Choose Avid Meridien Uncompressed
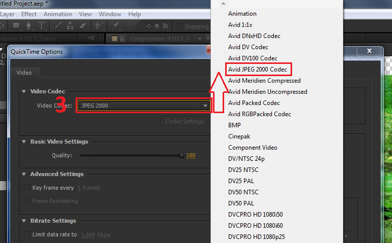This screenshot has width=392, height=243. coord(267,92)
